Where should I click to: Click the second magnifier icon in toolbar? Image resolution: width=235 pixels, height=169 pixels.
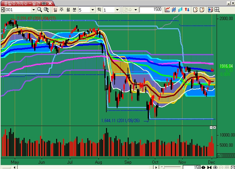47,10
